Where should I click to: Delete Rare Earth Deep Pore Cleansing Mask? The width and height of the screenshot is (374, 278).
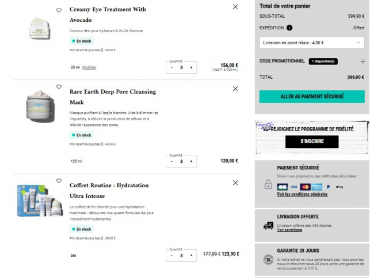[235, 89]
